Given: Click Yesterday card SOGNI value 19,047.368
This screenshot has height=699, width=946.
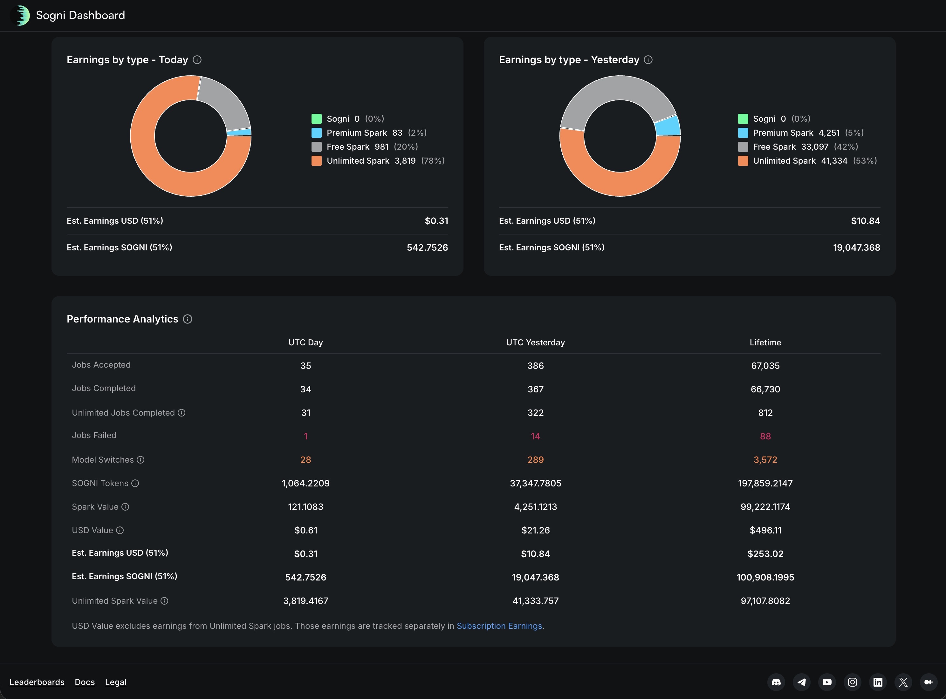Looking at the screenshot, I should [x=856, y=248].
